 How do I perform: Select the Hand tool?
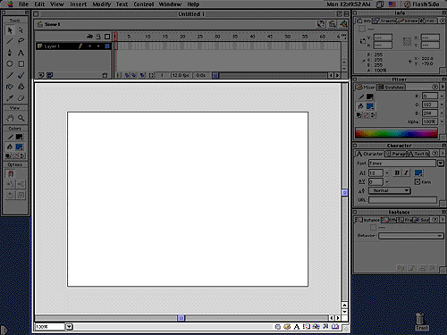(10, 118)
